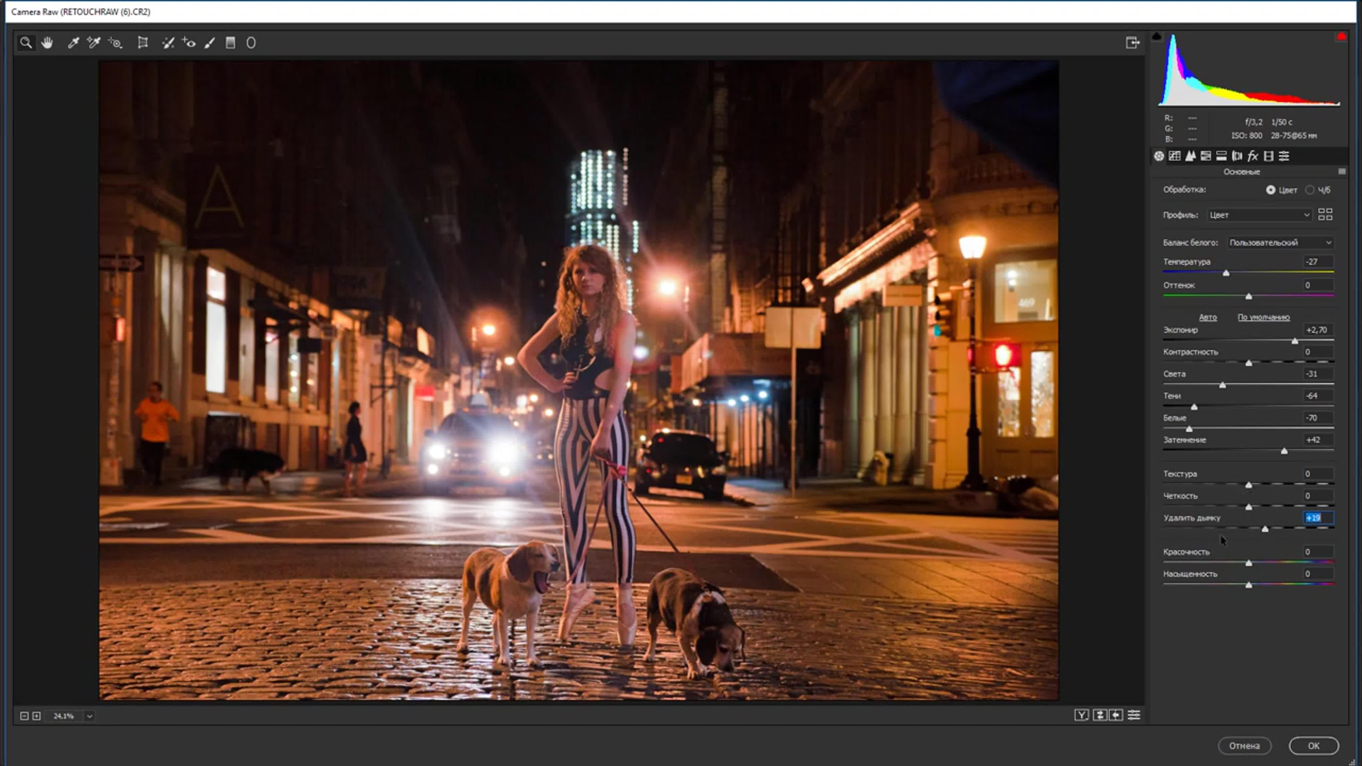1362x766 pixels.
Task: Select the Adjustment Brush tool
Action: pos(210,43)
